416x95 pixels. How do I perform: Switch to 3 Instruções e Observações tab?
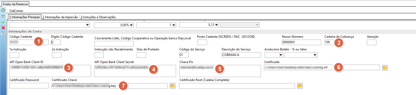coord(98,17)
